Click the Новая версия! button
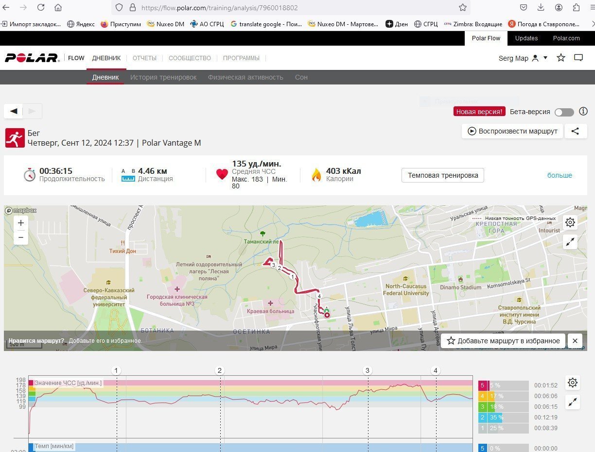The width and height of the screenshot is (595, 452). point(479,112)
